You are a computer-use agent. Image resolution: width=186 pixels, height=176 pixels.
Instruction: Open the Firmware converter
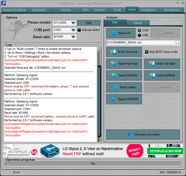143,134
